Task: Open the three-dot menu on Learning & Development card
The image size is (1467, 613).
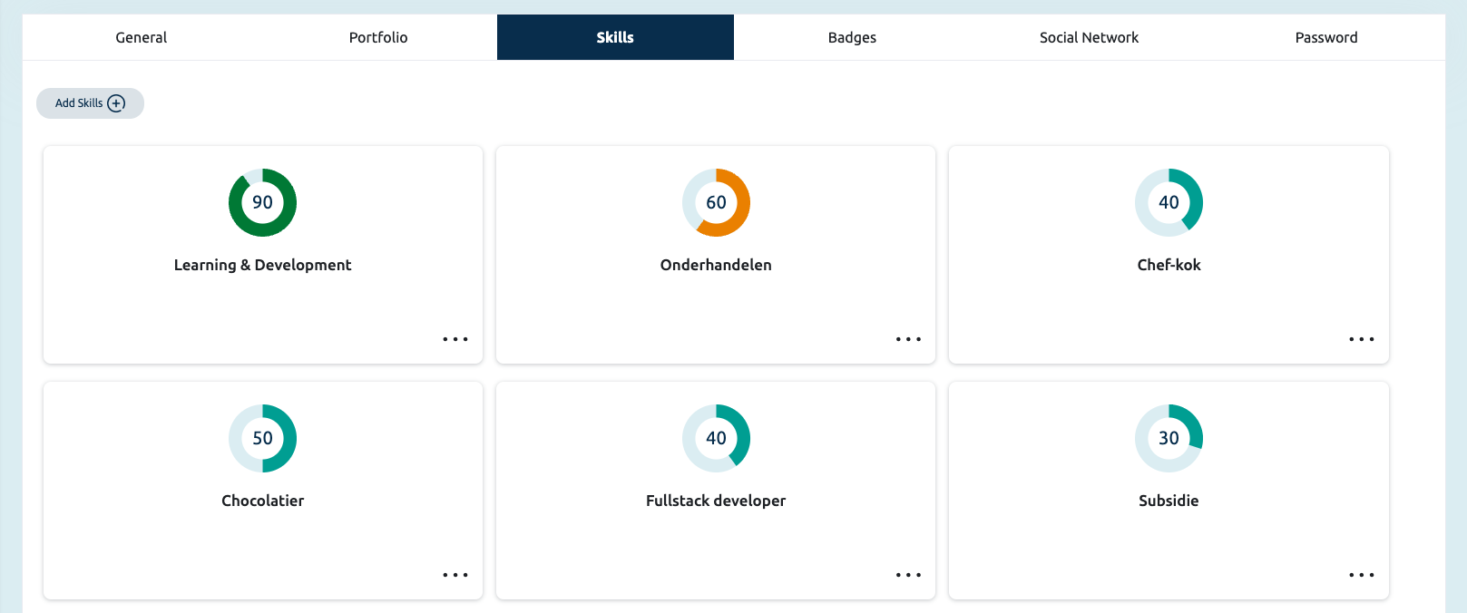Action: click(455, 339)
